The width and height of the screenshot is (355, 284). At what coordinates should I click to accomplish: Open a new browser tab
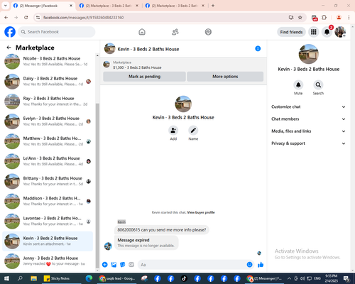213,6
